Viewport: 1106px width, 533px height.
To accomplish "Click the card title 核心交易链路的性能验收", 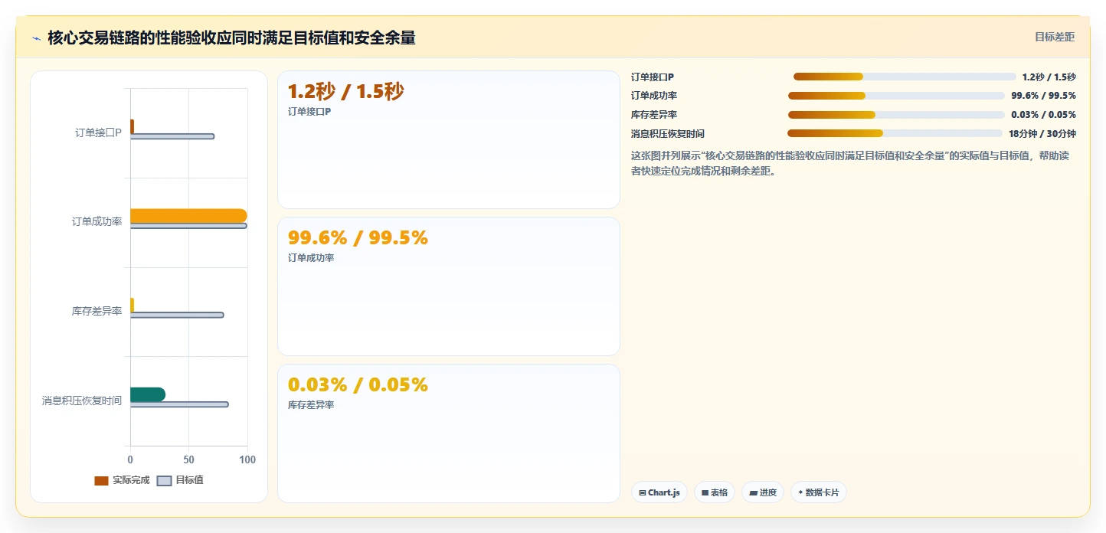I will pyautogui.click(x=231, y=38).
